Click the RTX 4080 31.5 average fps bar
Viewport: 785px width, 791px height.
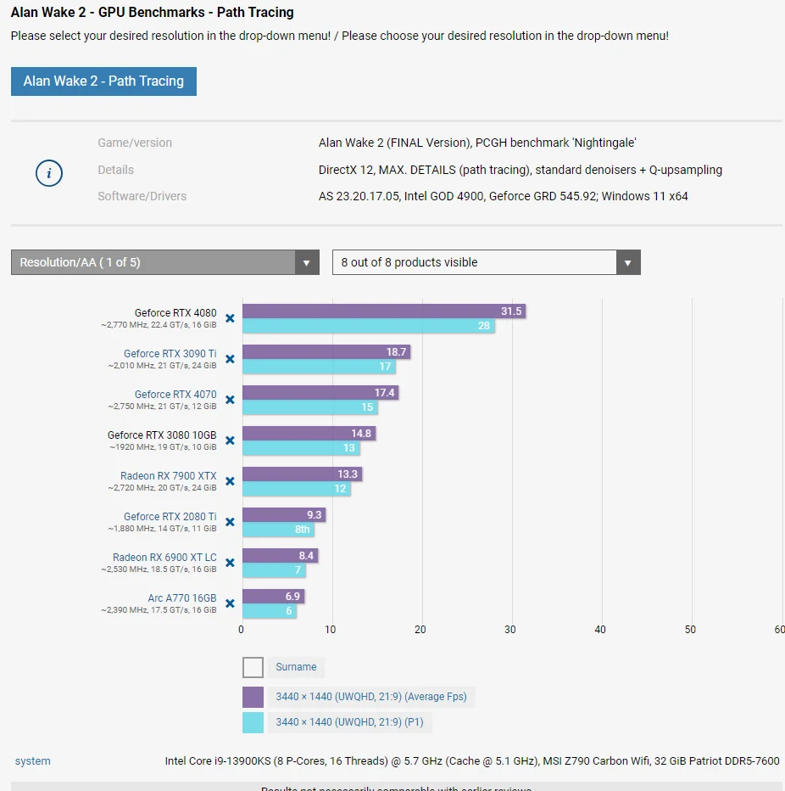(x=384, y=311)
